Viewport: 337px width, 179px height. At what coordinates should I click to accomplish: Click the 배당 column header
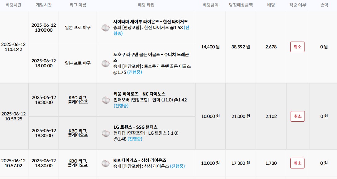[271, 5]
